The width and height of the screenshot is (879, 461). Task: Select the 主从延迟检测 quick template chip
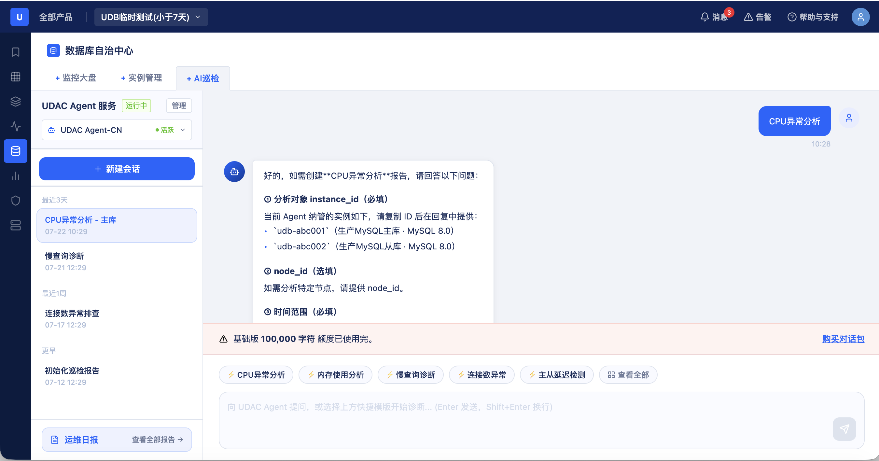pyautogui.click(x=557, y=375)
